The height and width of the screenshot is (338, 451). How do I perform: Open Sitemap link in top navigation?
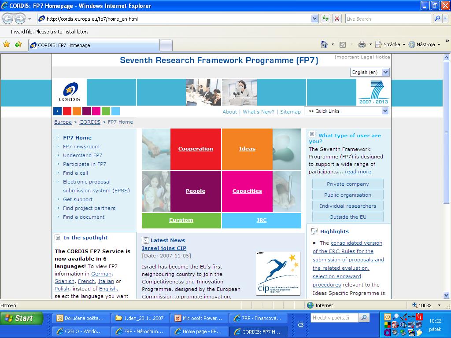pyautogui.click(x=291, y=112)
